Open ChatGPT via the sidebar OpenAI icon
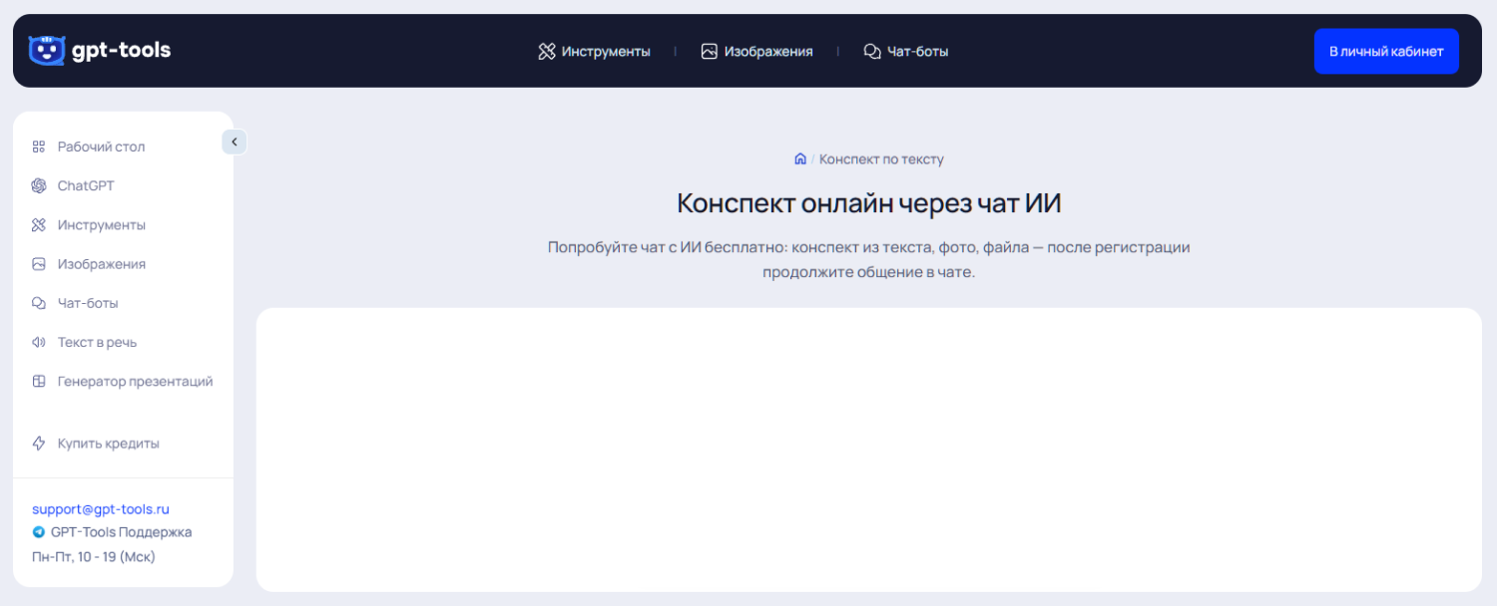1497x606 pixels. click(x=38, y=185)
